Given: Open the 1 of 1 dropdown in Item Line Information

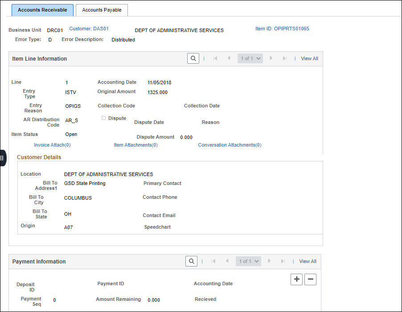Looking at the screenshot, I should pos(250,58).
